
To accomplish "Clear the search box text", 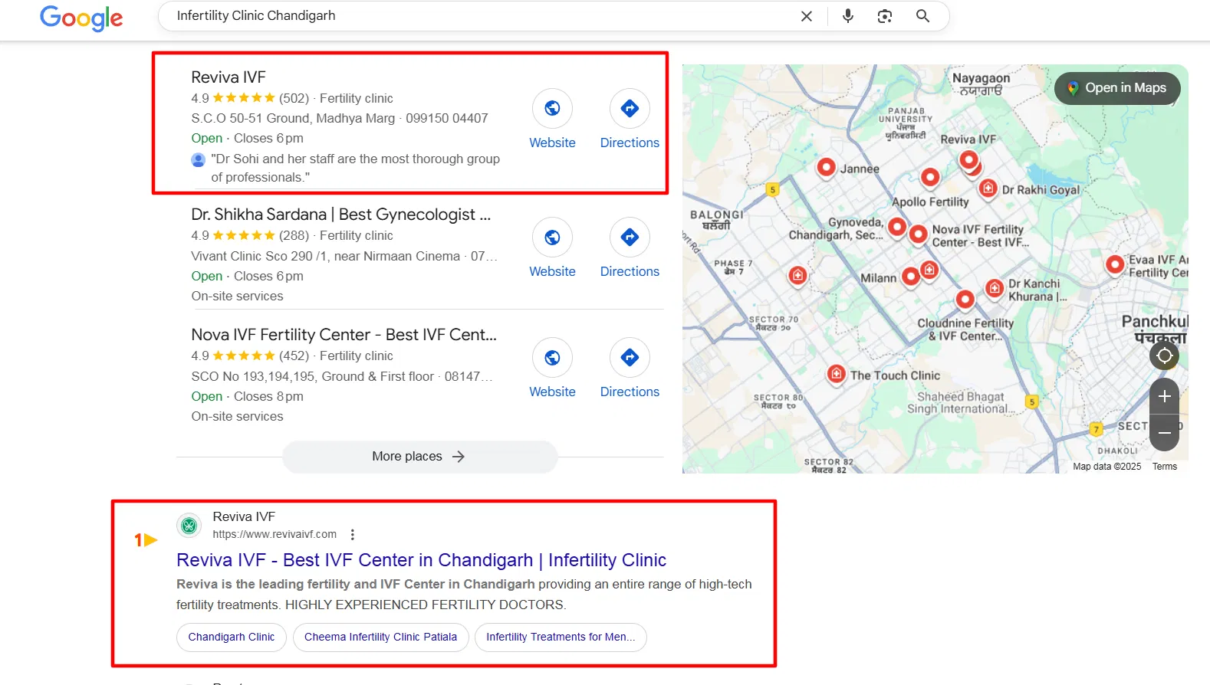I will [806, 16].
